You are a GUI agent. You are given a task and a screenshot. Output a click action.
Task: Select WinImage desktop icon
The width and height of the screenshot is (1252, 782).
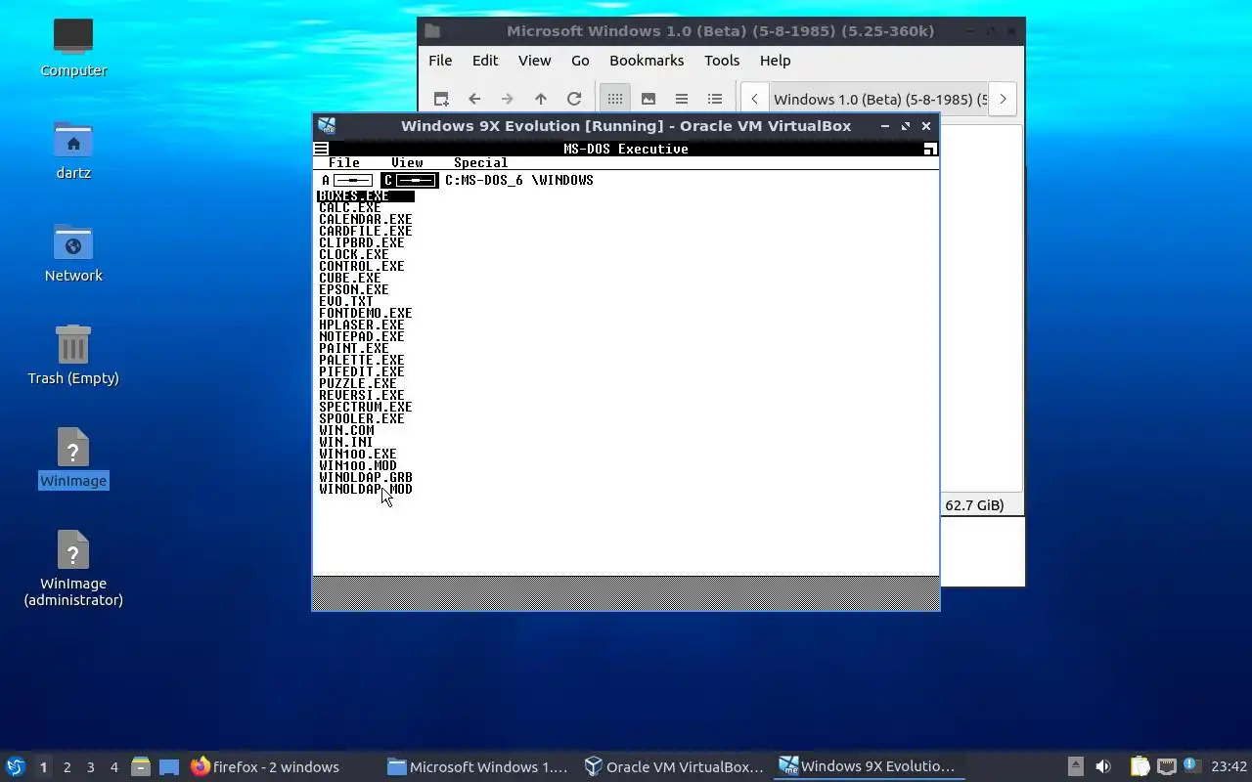[x=73, y=457]
